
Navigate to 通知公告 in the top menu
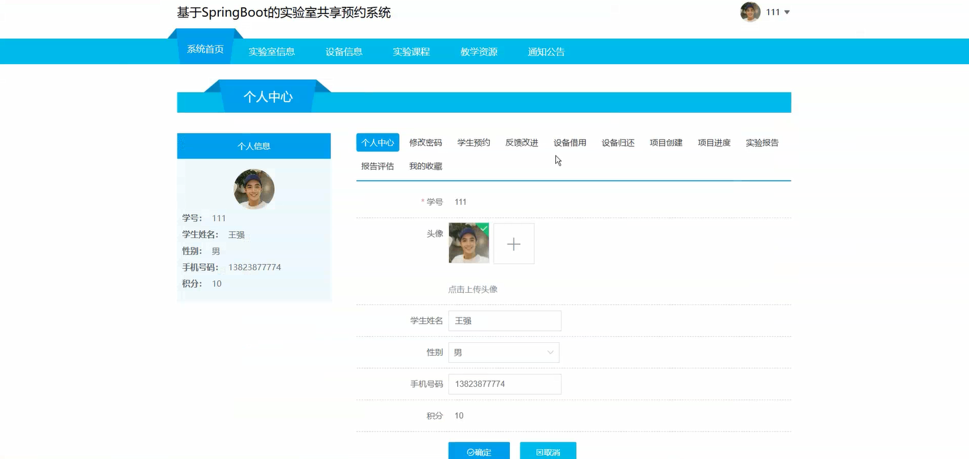(546, 51)
